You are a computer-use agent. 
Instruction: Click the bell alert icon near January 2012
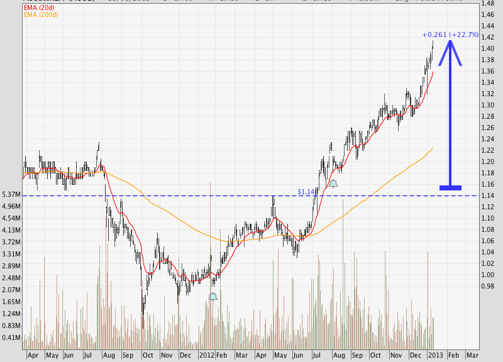point(213,296)
